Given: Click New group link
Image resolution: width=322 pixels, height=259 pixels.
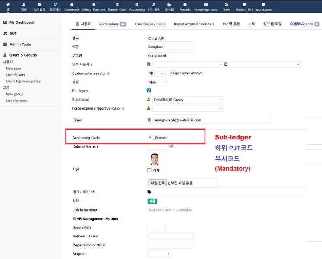Looking at the screenshot, I should [14, 94].
